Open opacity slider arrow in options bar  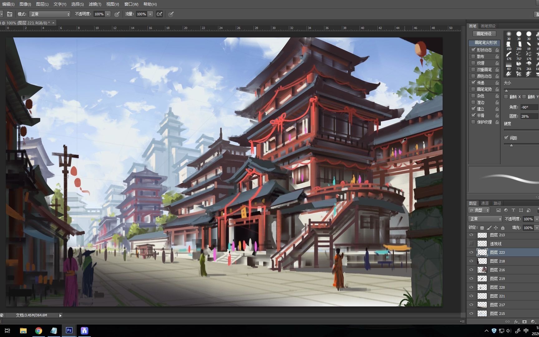(x=108, y=14)
